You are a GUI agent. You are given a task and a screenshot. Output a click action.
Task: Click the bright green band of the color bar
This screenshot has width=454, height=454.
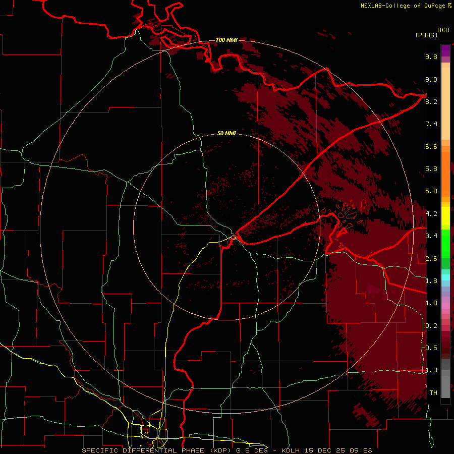pyautogui.click(x=445, y=243)
